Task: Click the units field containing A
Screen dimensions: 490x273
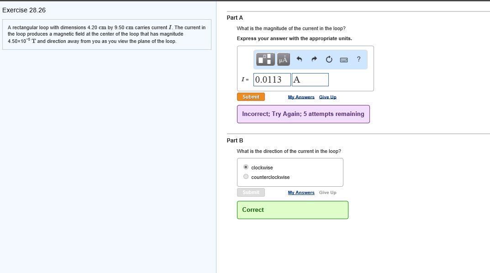Action: (x=310, y=79)
